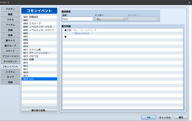Open the 用語 tab
The width and height of the screenshot is (192, 121).
pyautogui.click(x=10, y=82)
